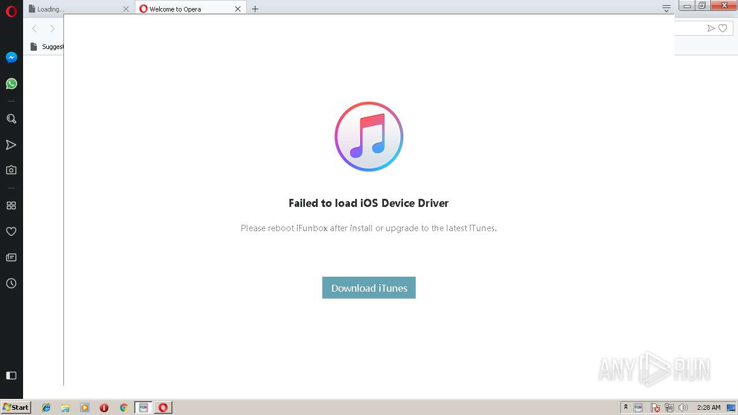Launch Internet Explorer from the taskbar

click(x=46, y=408)
